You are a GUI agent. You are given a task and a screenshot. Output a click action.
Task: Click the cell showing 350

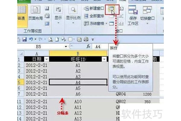click(147, 102)
